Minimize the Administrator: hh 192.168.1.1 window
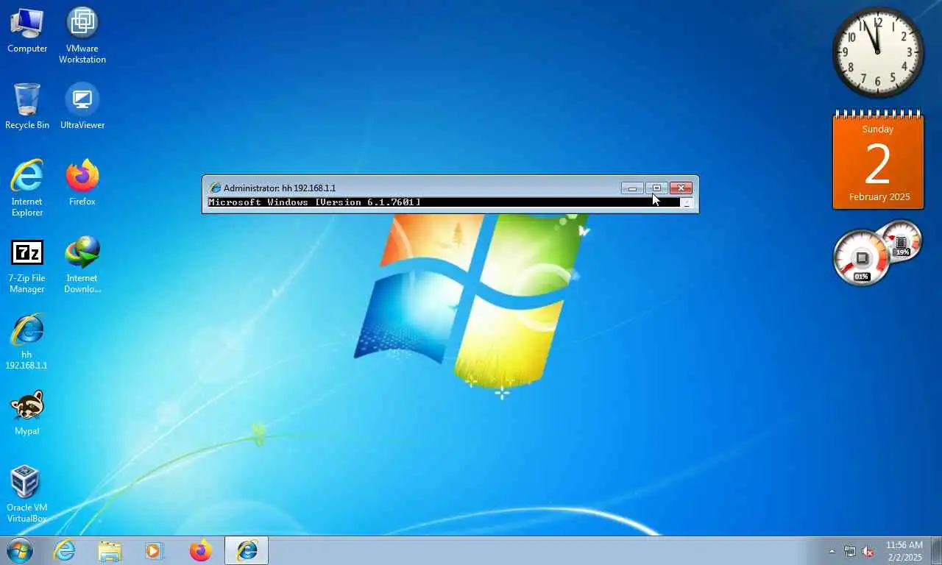Screen dimensions: 942x565 tap(632, 188)
